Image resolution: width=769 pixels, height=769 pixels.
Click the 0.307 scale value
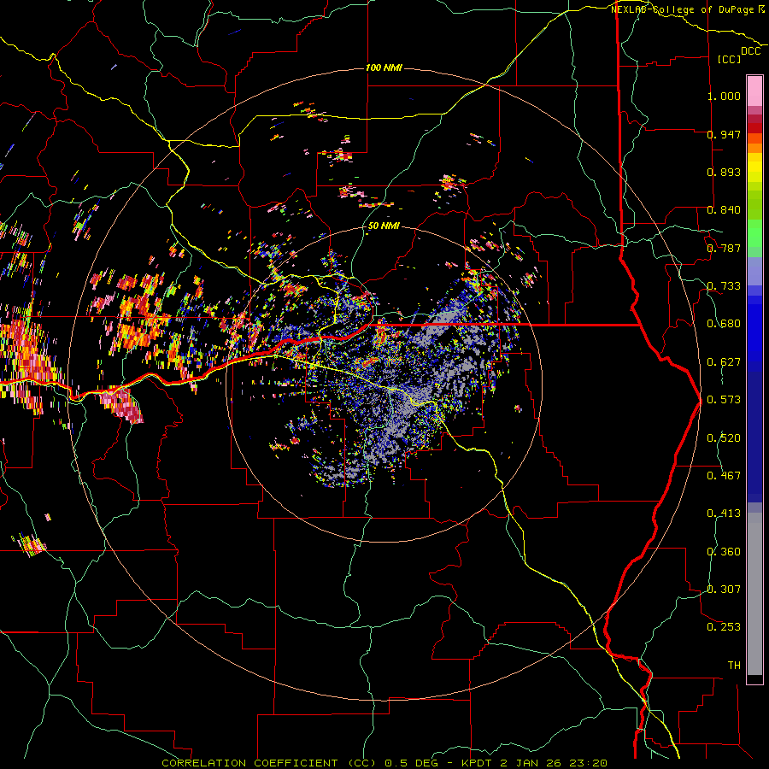pos(724,590)
